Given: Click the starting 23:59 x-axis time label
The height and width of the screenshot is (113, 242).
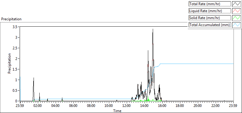Looking at the screenshot, I should (20, 106).
